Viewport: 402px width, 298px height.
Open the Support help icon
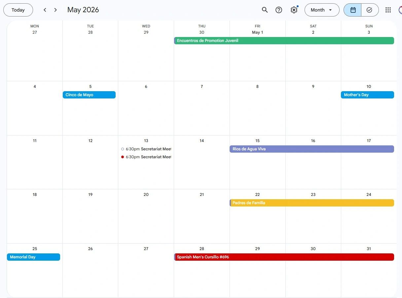click(x=279, y=10)
